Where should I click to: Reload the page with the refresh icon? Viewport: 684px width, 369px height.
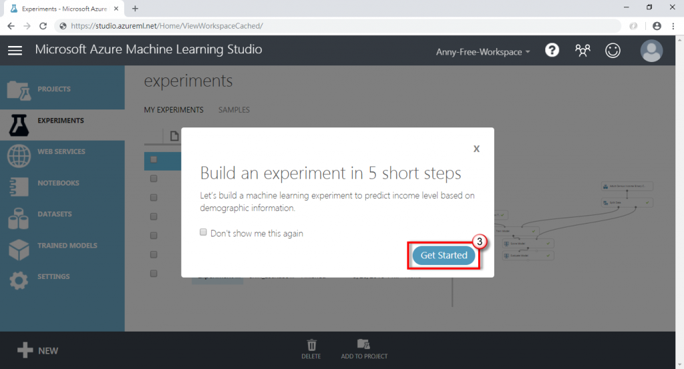click(x=43, y=26)
